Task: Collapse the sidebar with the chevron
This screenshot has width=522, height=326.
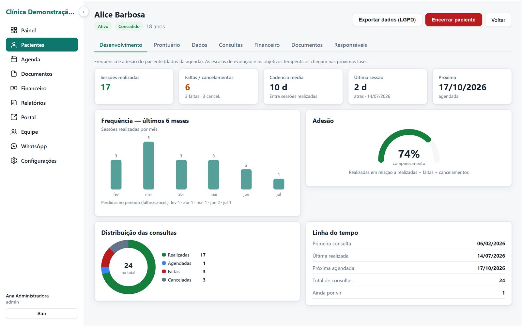Action: [x=84, y=12]
